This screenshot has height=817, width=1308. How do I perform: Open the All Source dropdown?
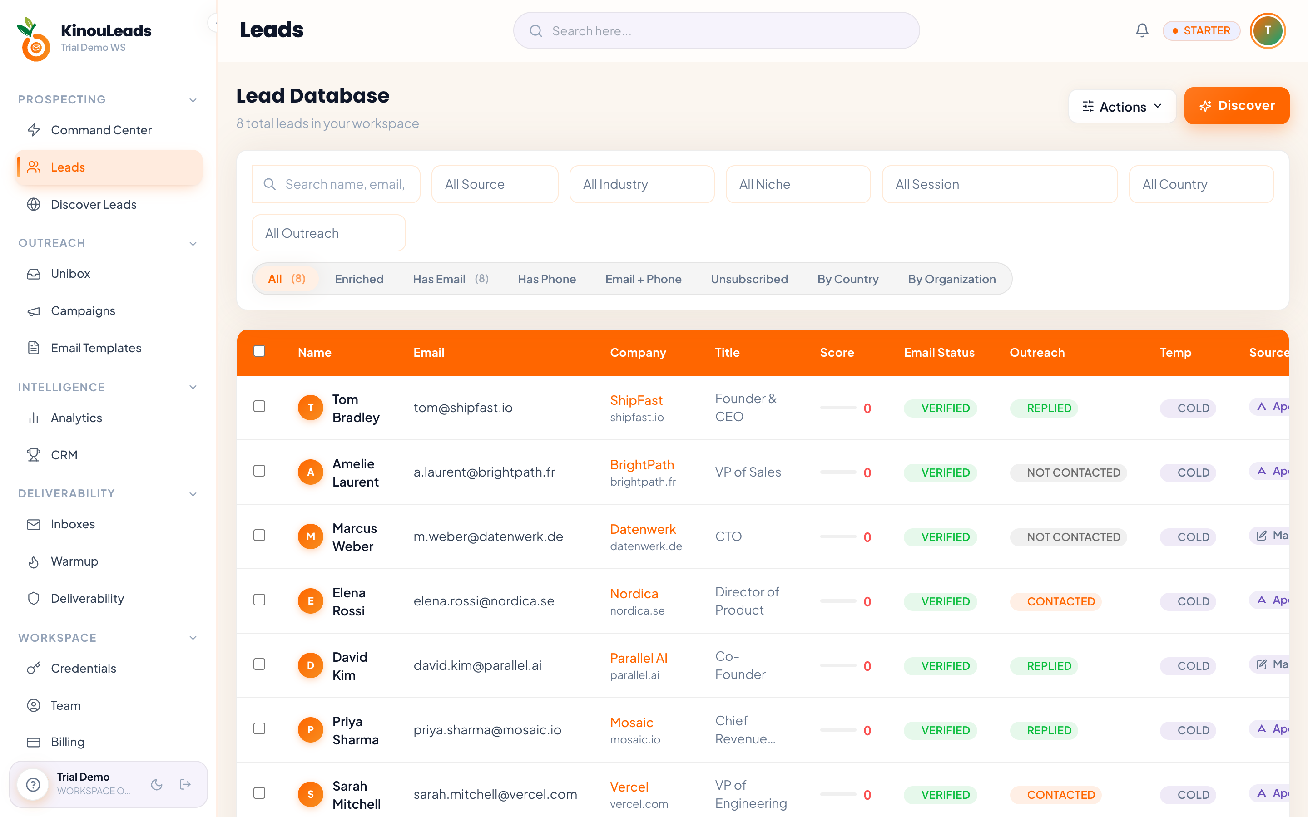[495, 184]
